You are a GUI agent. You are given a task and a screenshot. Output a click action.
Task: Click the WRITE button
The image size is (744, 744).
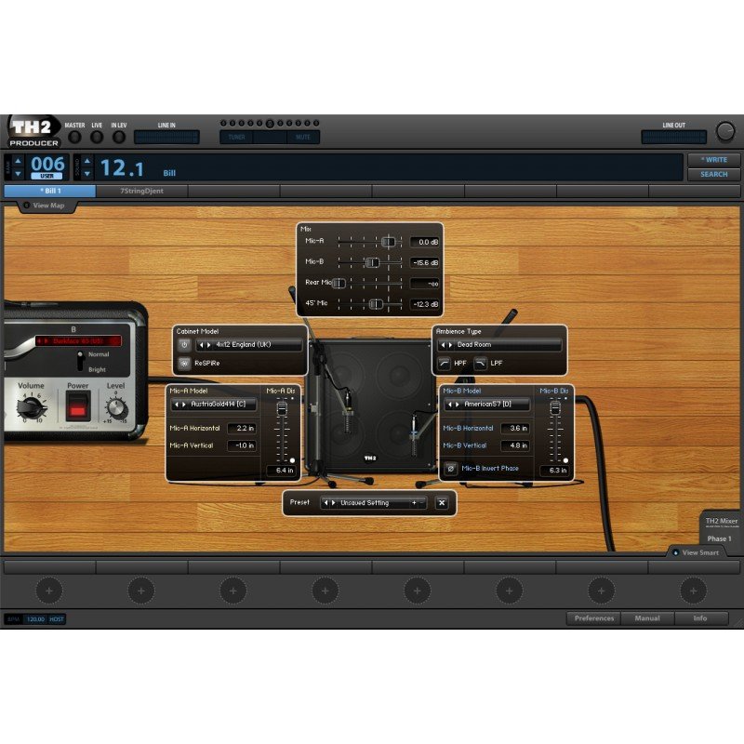pyautogui.click(x=713, y=160)
